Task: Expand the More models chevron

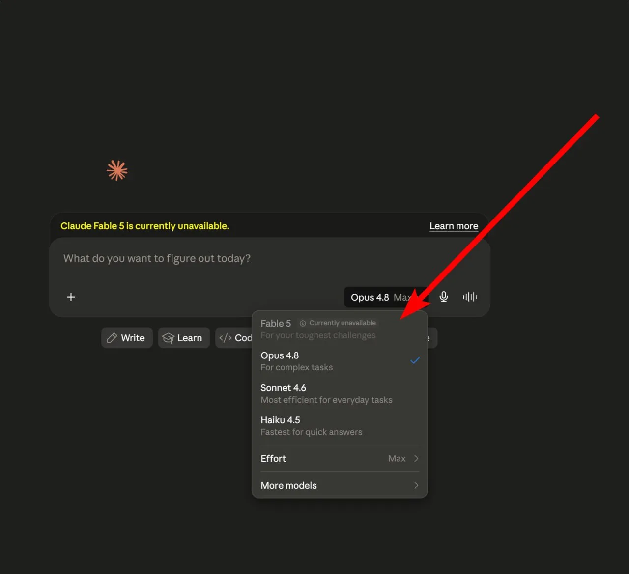Action: pos(416,485)
